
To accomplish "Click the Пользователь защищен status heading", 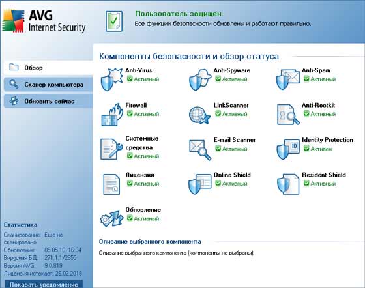I will [x=179, y=14].
